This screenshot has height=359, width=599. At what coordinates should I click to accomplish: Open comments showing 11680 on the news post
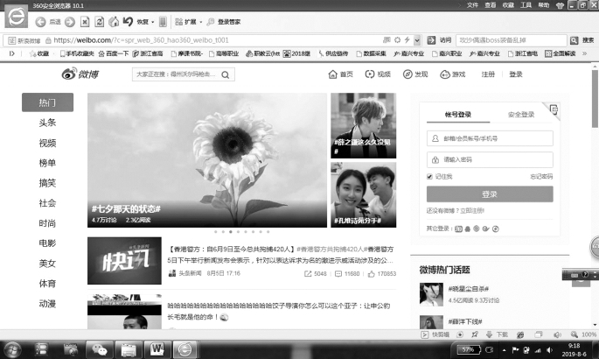pos(347,274)
